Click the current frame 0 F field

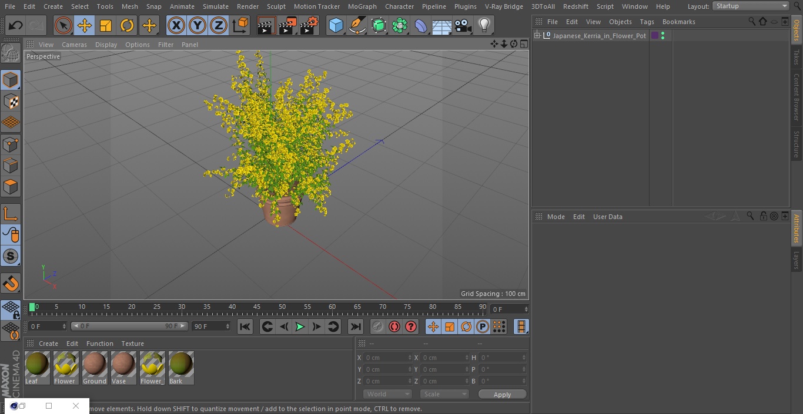pos(508,309)
